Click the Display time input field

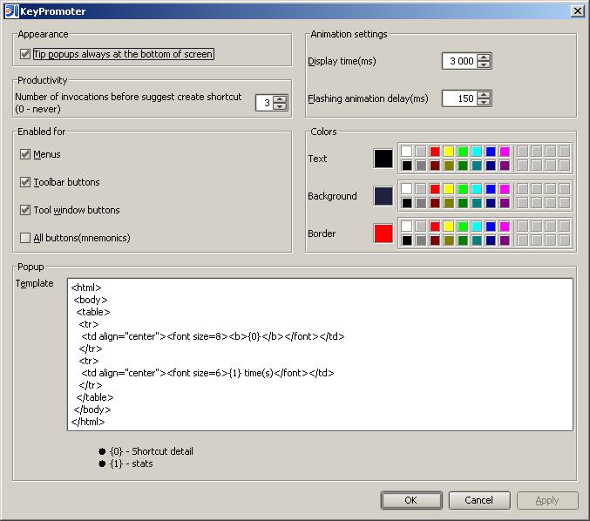459,61
